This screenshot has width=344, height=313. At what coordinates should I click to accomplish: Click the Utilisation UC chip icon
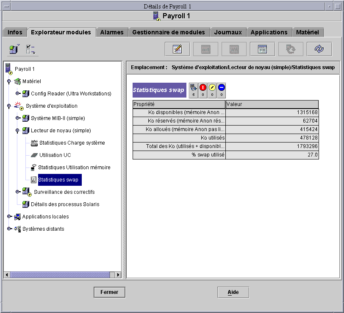pyautogui.click(x=34, y=155)
